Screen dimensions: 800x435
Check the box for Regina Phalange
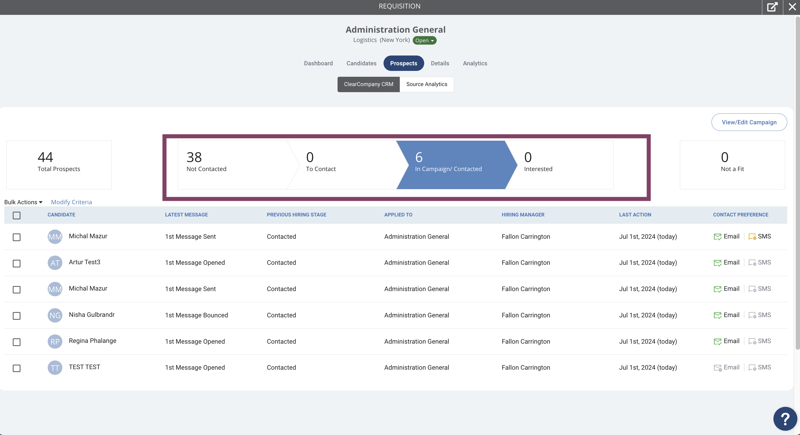coord(16,342)
